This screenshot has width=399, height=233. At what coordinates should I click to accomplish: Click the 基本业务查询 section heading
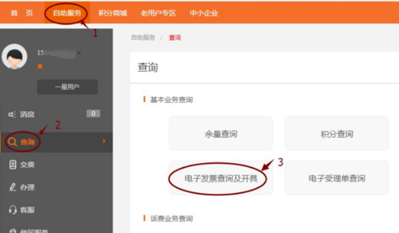171,99
